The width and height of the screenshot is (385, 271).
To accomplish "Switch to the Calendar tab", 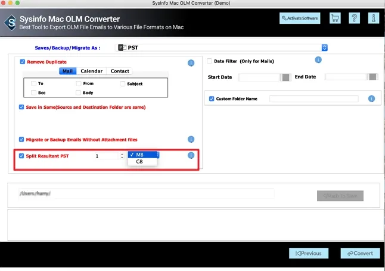I will tap(91, 71).
